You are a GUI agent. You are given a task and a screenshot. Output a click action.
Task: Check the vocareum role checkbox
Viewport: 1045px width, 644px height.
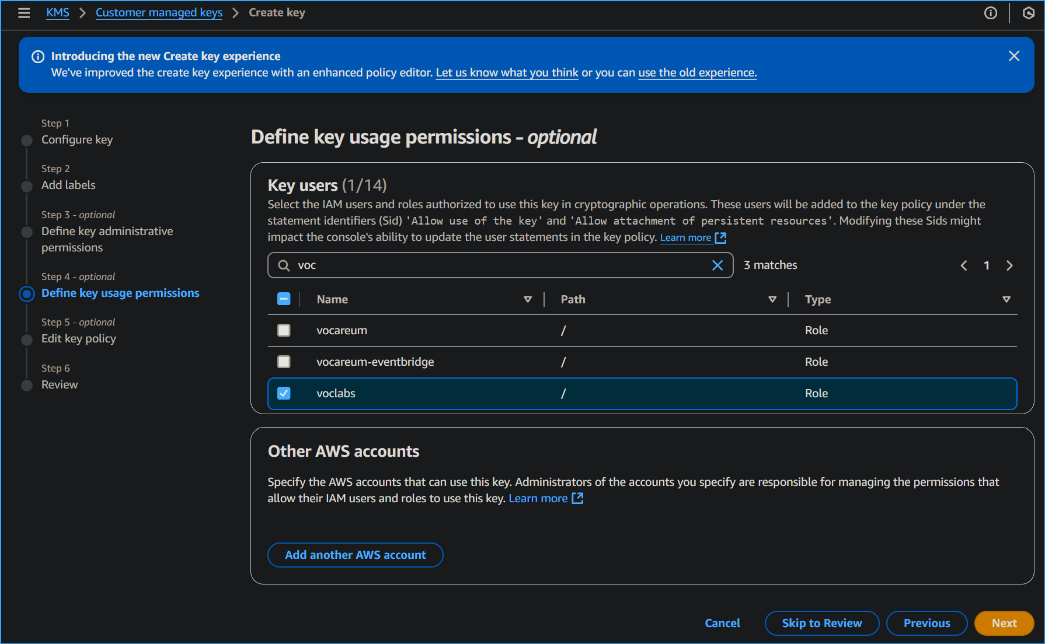pyautogui.click(x=284, y=330)
